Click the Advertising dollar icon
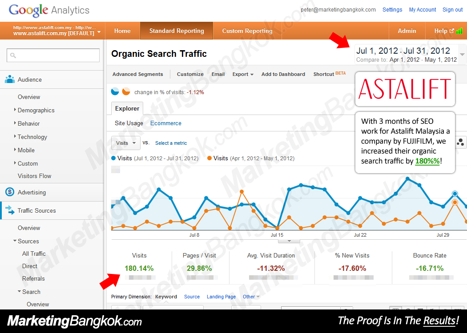The height and width of the screenshot is (333, 467). pos(10,192)
